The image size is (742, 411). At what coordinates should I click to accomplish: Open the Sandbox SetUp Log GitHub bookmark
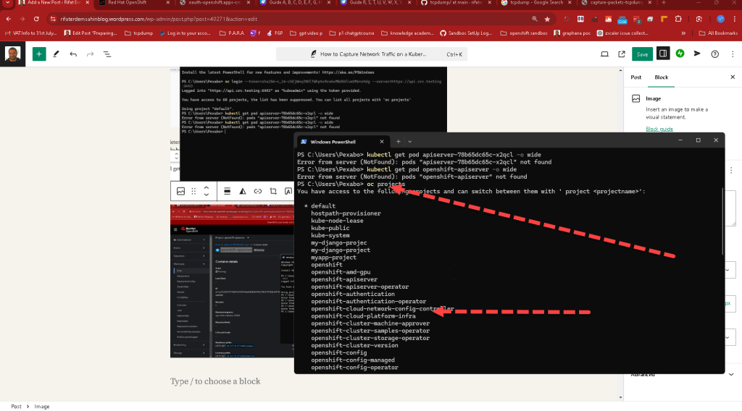466,33
